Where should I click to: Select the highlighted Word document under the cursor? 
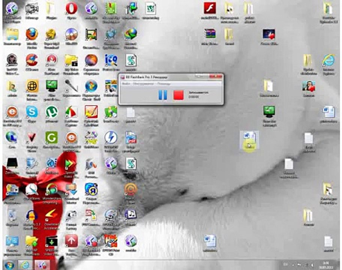coord(249,139)
